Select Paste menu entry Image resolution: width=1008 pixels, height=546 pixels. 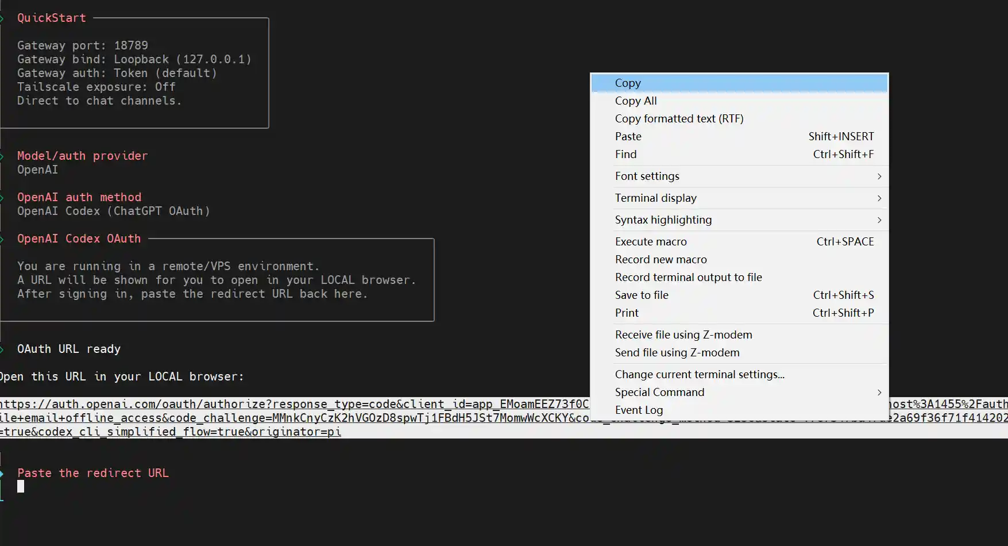point(628,136)
